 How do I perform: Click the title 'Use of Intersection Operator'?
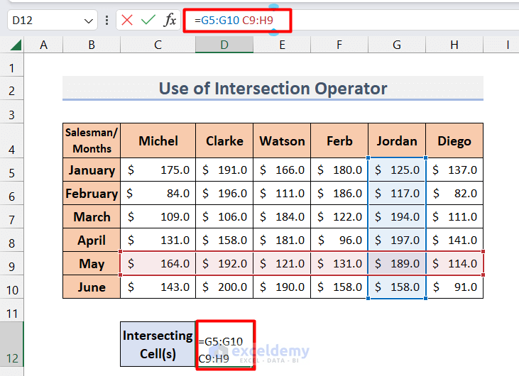(x=273, y=88)
